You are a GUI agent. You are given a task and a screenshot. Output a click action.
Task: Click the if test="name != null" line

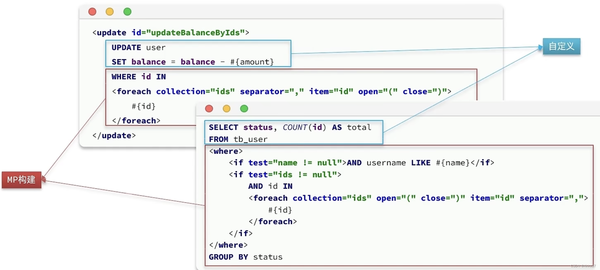click(x=362, y=163)
